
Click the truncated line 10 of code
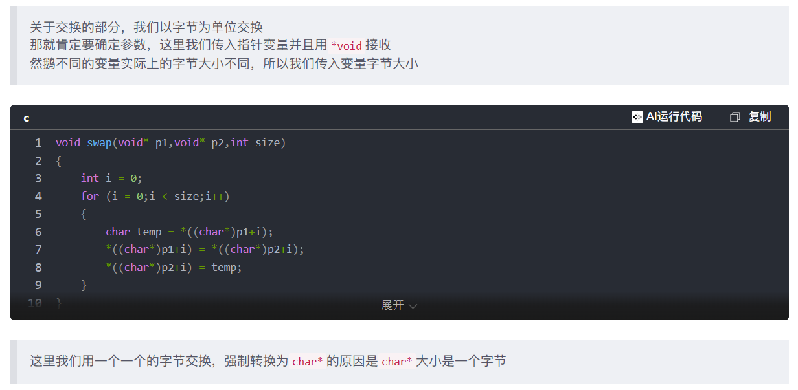[x=58, y=301]
